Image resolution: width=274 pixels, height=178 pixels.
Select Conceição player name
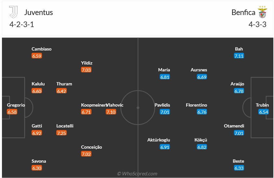click(x=91, y=147)
